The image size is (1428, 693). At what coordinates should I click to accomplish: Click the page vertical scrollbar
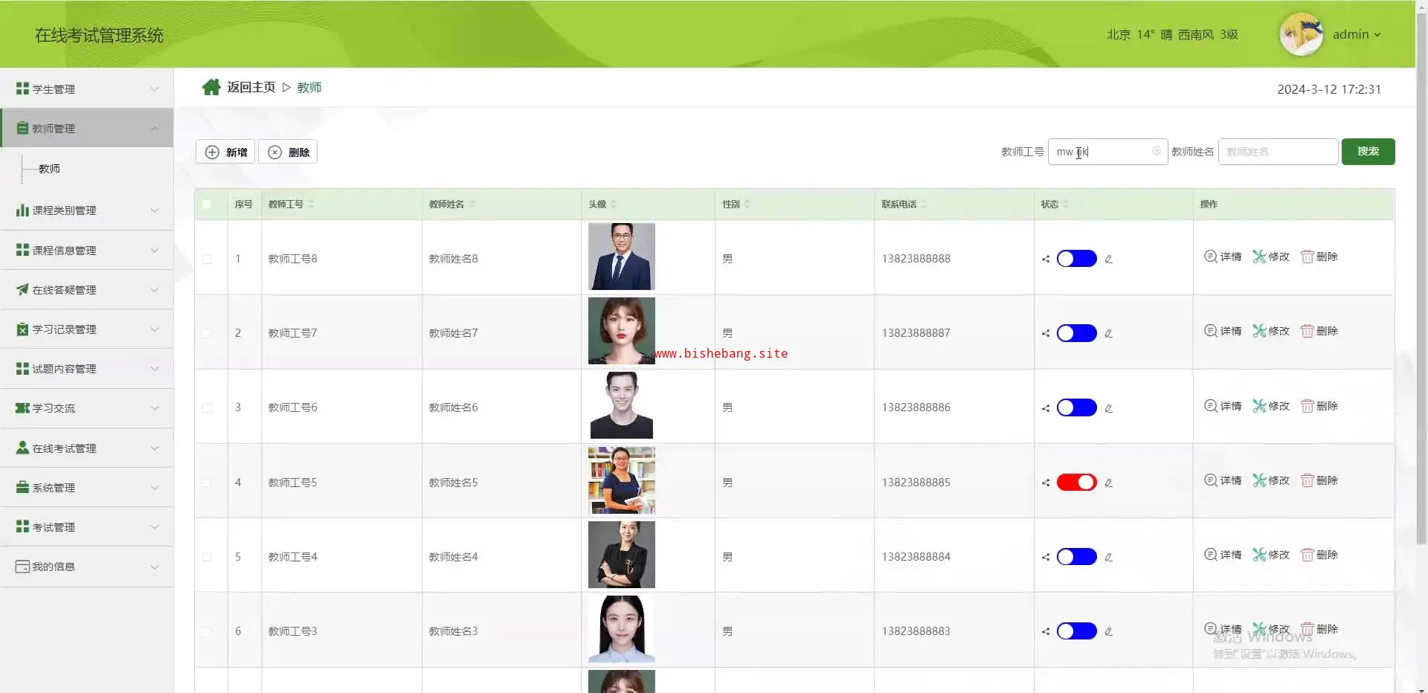[x=1421, y=297]
